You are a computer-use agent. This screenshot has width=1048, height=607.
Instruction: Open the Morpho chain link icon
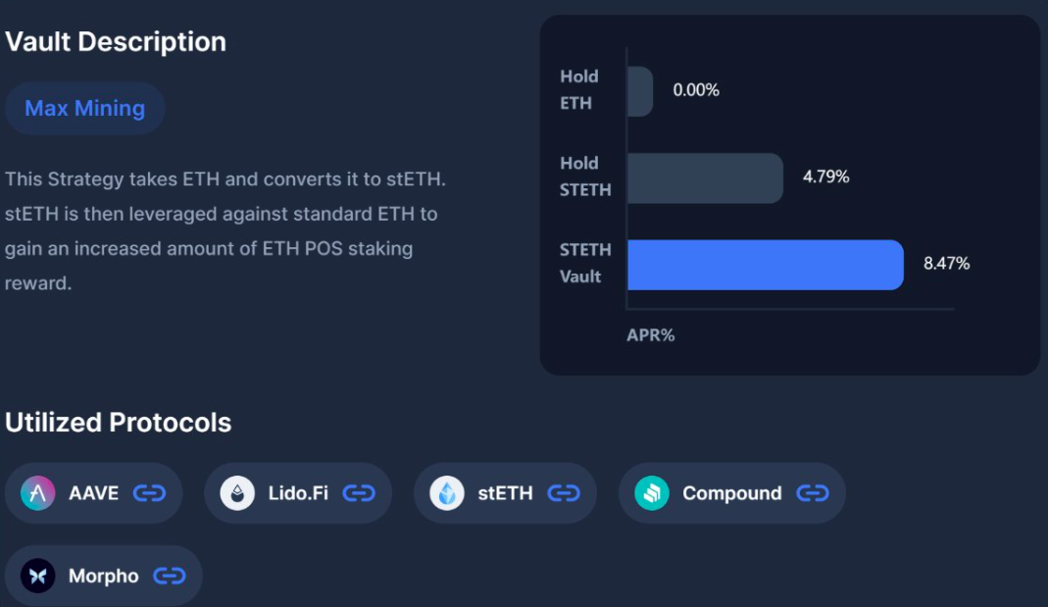[170, 576]
